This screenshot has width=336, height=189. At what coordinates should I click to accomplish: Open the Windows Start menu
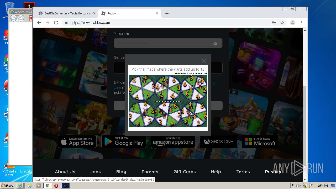pyautogui.click(x=7, y=186)
